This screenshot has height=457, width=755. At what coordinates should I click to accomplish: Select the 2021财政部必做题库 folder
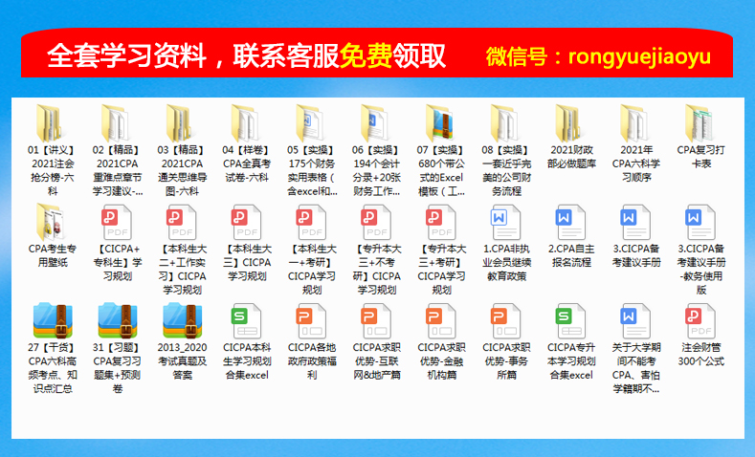pyautogui.click(x=571, y=123)
